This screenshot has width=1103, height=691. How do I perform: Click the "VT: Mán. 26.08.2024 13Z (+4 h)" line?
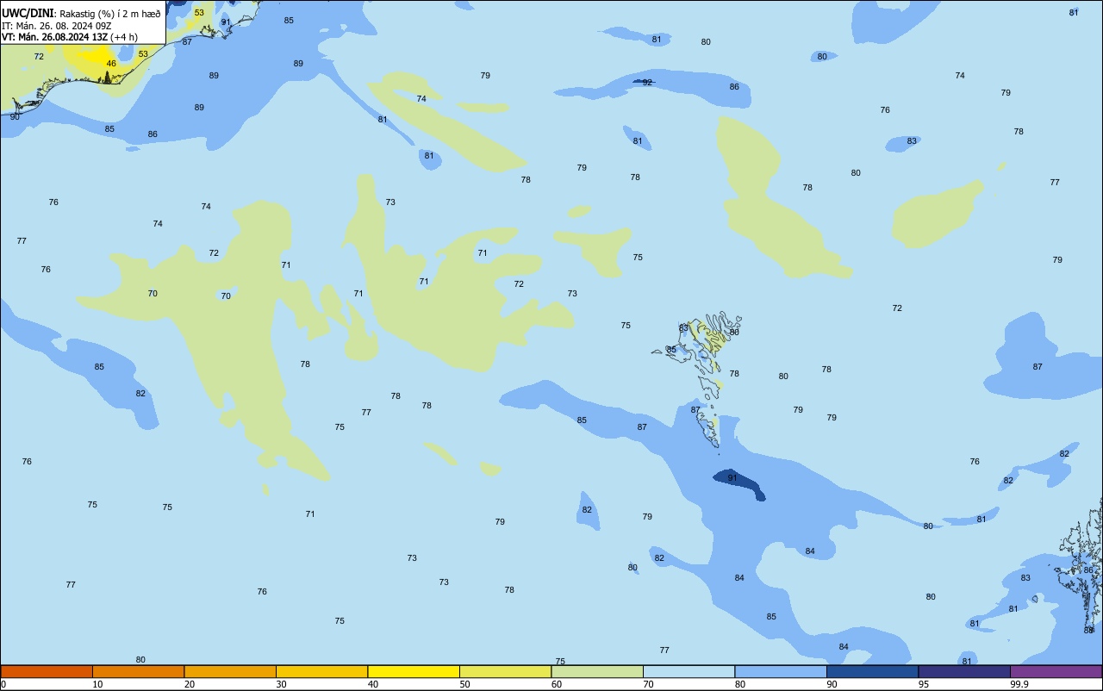(70, 37)
